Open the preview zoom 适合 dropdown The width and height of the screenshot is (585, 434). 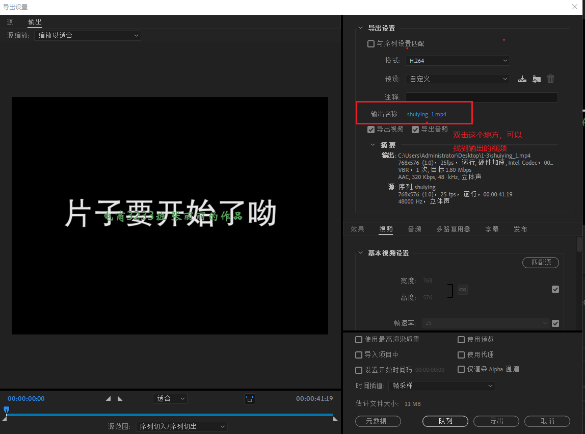point(170,399)
